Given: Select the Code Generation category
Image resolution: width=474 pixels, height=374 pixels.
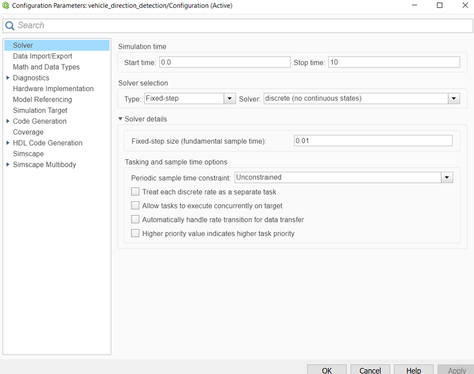Looking at the screenshot, I should click(40, 121).
